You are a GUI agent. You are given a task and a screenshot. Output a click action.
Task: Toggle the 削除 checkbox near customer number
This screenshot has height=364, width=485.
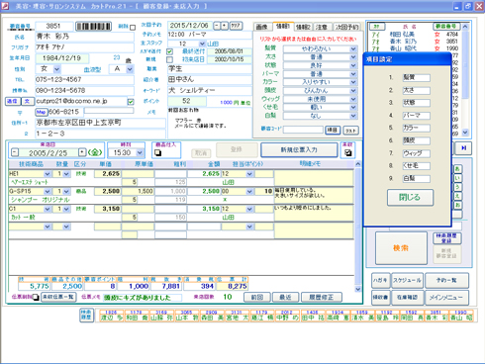click(x=133, y=28)
